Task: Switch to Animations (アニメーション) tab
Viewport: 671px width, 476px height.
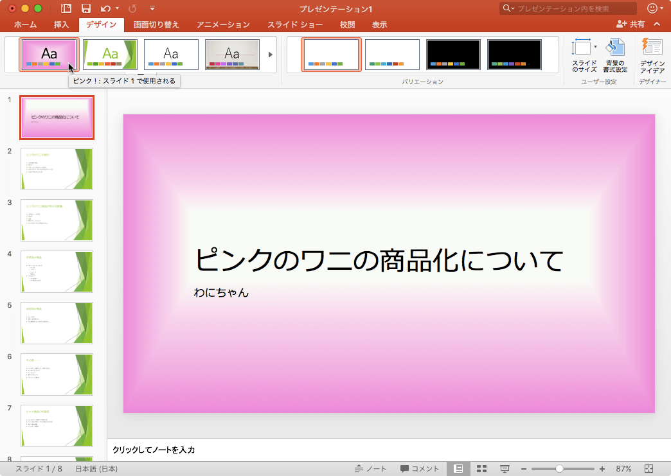Action: pos(223,25)
